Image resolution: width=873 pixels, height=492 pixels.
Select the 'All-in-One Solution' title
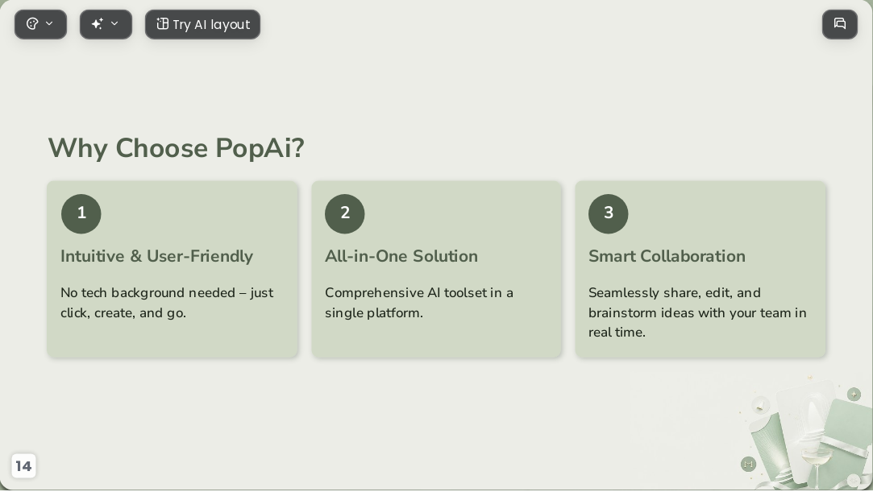point(401,256)
